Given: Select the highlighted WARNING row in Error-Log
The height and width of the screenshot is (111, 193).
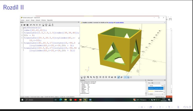Looking at the screenshot, I should (x=156, y=88).
